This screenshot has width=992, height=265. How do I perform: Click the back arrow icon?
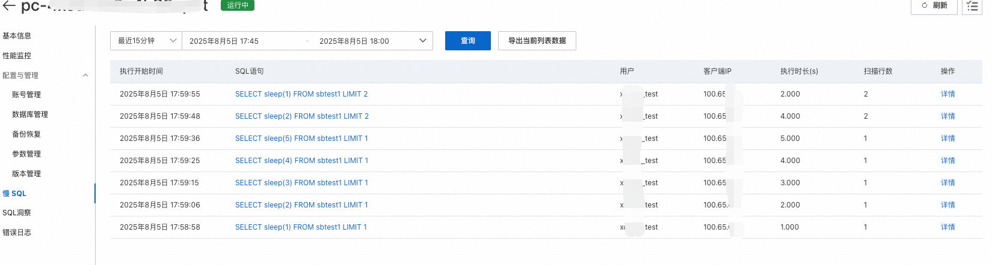9,6
